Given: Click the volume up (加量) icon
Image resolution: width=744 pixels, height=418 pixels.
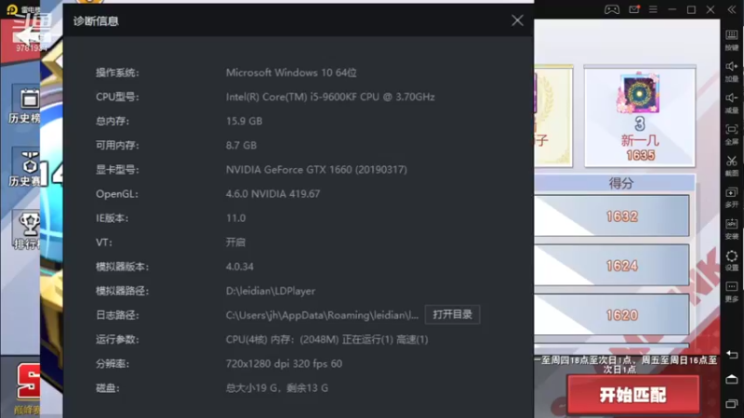Looking at the screenshot, I should click(x=732, y=72).
